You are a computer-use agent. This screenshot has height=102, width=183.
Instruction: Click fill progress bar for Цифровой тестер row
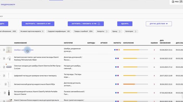pyautogui.click(x=136, y=76)
